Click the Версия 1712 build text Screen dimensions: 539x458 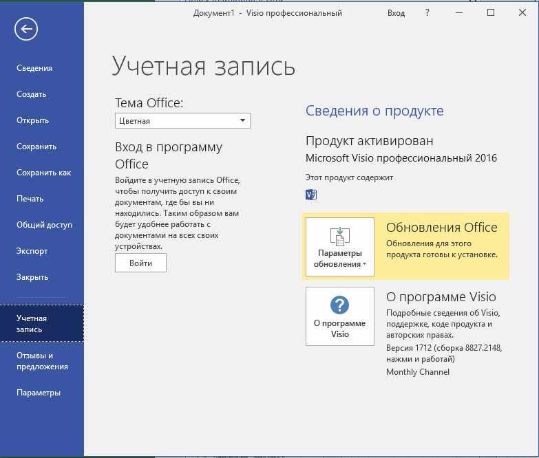(x=444, y=353)
